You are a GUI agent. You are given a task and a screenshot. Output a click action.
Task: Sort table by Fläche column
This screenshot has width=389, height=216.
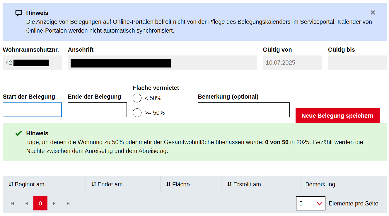coord(178,185)
